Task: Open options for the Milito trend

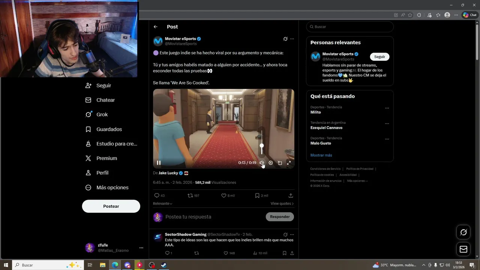Action: pyautogui.click(x=387, y=108)
